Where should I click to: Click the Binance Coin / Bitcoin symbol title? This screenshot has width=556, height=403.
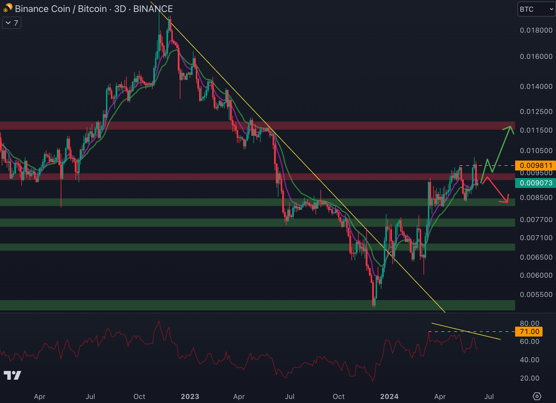(93, 9)
